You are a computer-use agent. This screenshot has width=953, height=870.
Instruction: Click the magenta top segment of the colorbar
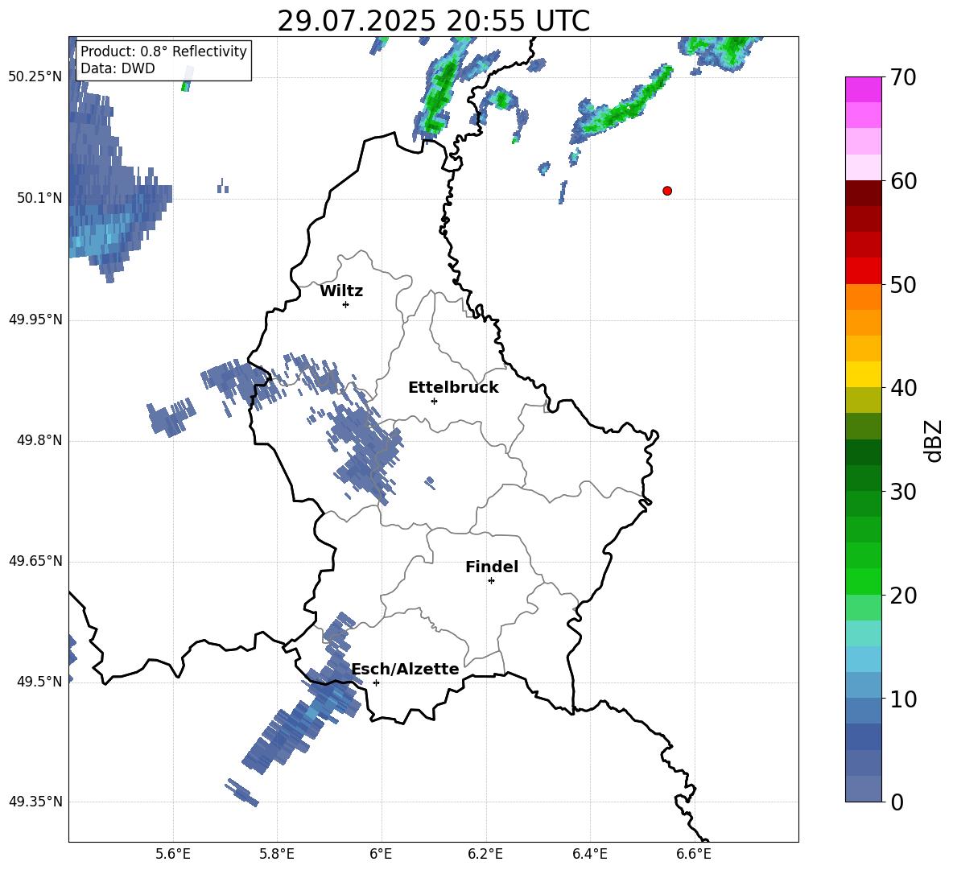point(863,89)
